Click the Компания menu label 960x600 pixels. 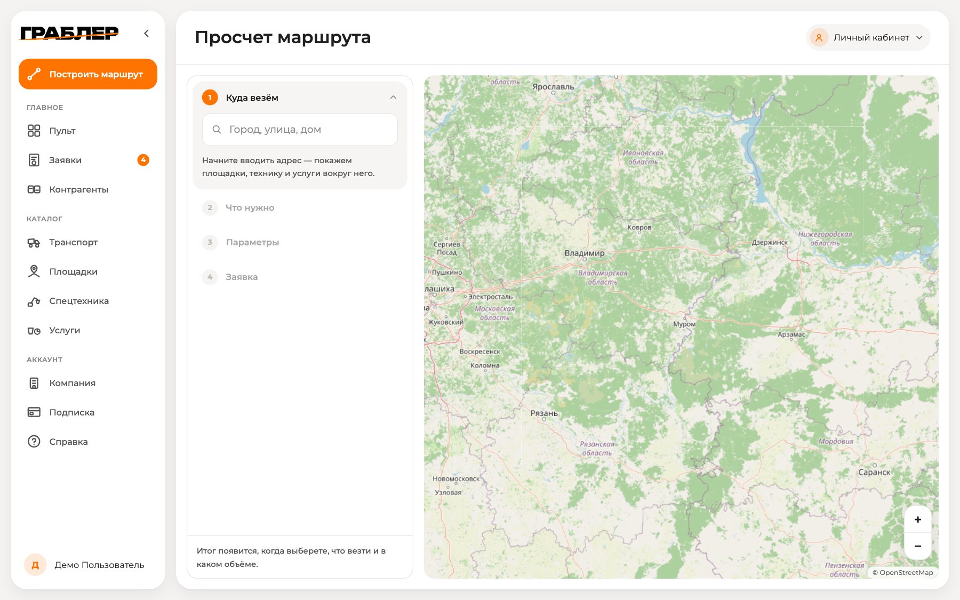(x=73, y=383)
